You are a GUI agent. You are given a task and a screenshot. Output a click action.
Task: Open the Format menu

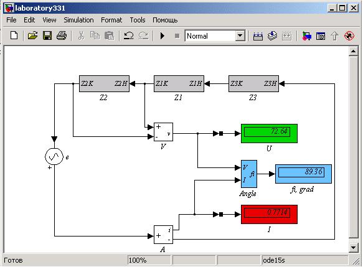[x=111, y=20]
